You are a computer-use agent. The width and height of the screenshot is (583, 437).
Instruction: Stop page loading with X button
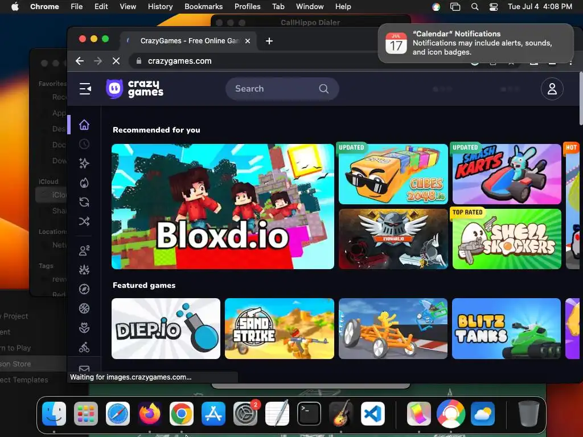coord(116,61)
